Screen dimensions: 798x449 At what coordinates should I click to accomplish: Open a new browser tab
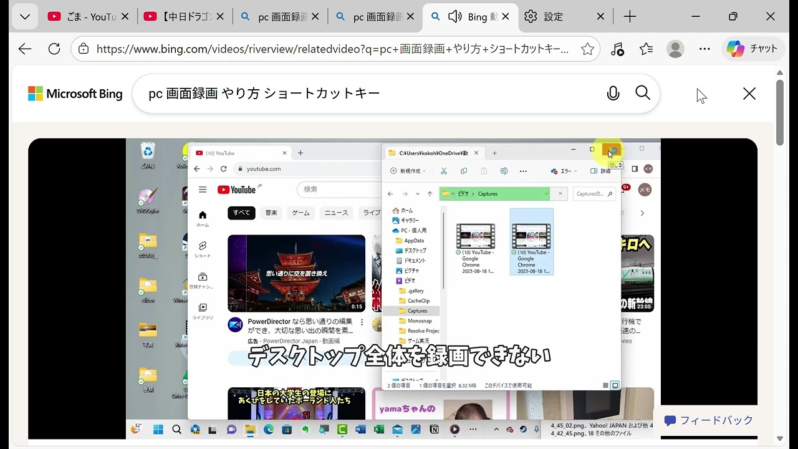pyautogui.click(x=630, y=17)
